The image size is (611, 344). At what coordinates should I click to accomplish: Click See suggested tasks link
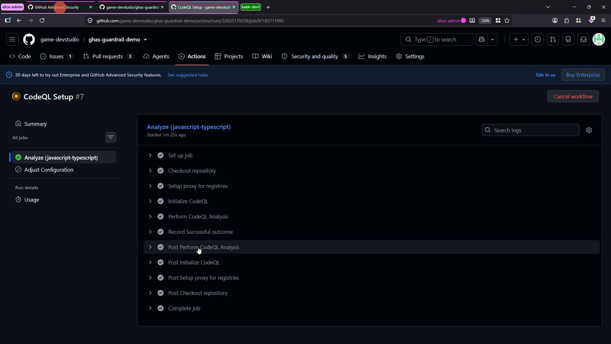(x=188, y=75)
